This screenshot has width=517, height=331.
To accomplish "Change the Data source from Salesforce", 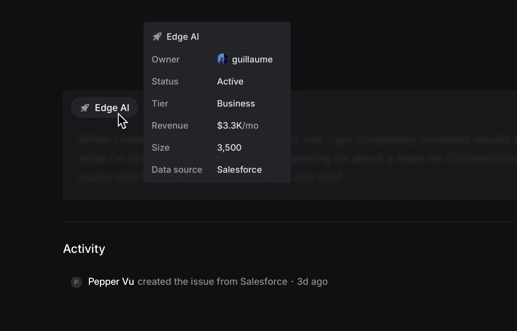I will coord(239,169).
